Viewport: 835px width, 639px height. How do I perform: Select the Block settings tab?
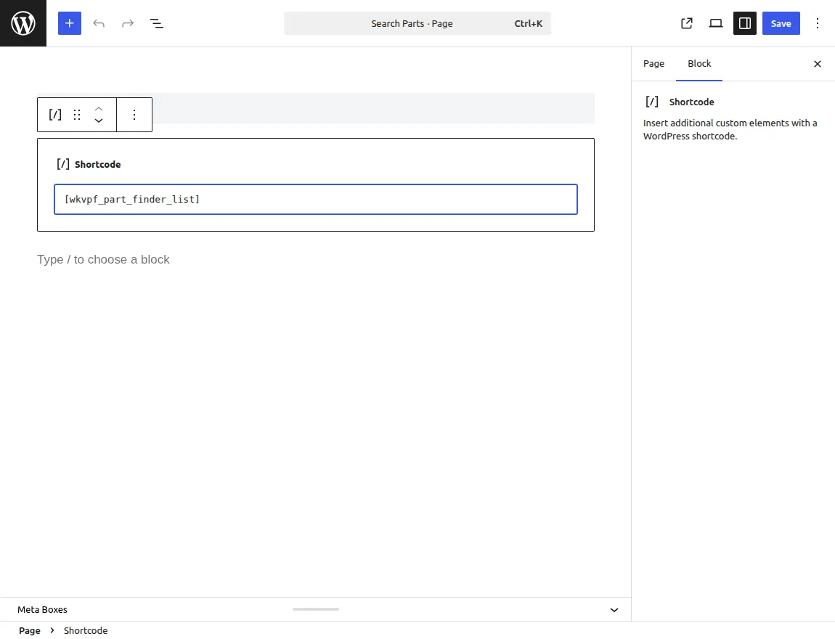[x=699, y=64]
